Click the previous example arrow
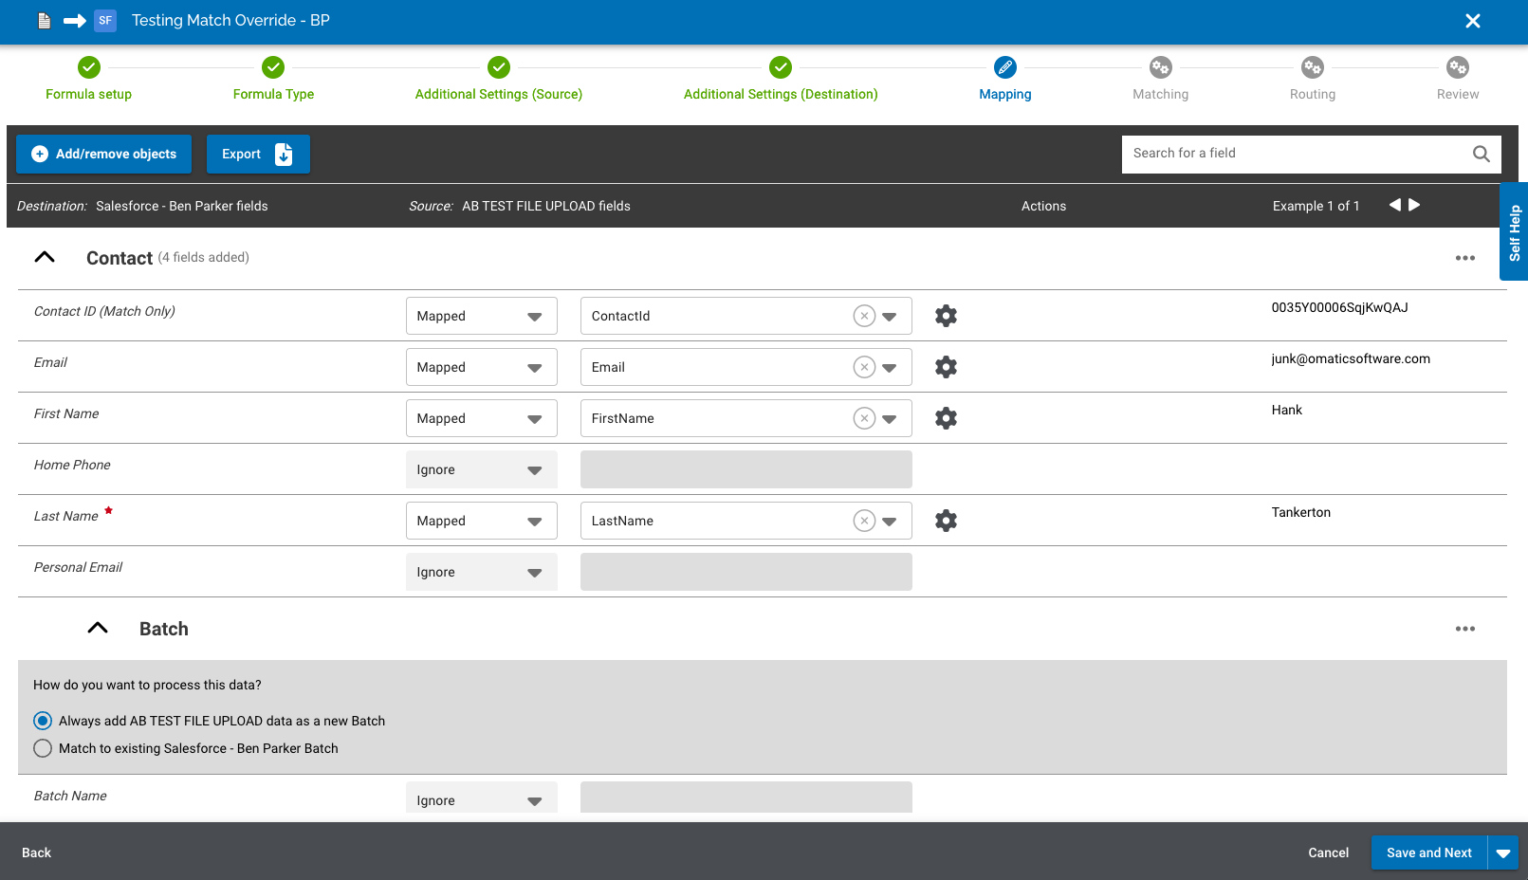The height and width of the screenshot is (880, 1528). 1394,204
